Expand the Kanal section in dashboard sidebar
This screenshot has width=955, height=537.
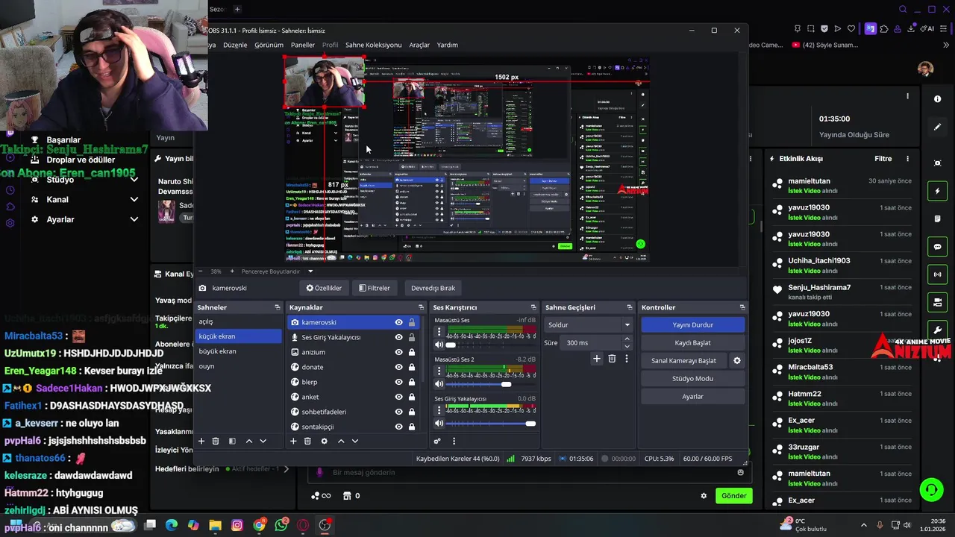[134, 200]
